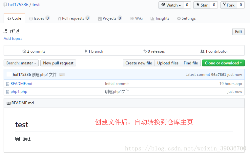
Task: Click the repository book icon beside hxf175336
Action: point(5,5)
